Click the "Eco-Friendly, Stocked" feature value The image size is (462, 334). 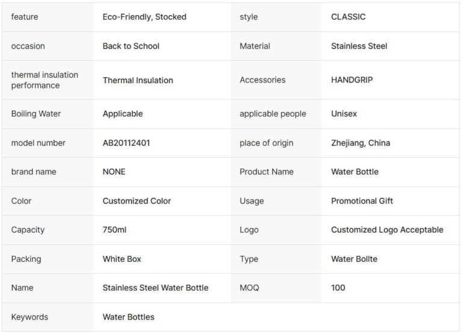coord(144,17)
